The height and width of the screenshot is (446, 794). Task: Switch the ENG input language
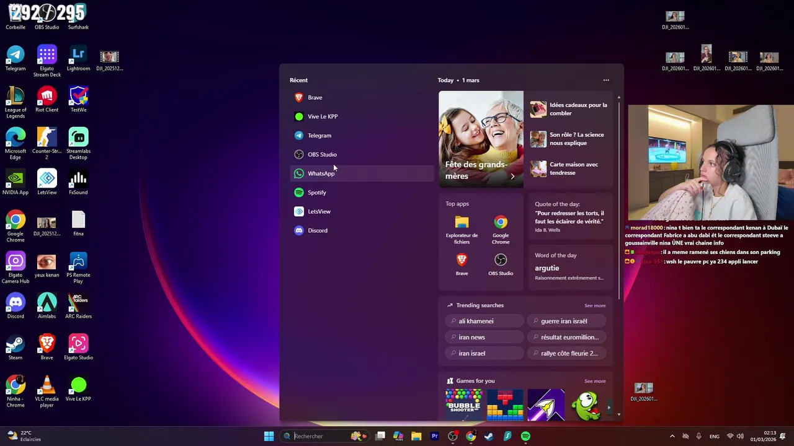[715, 436]
